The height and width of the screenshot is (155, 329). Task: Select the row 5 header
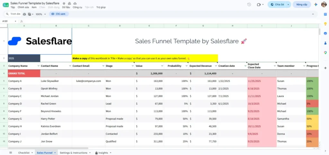4,81
